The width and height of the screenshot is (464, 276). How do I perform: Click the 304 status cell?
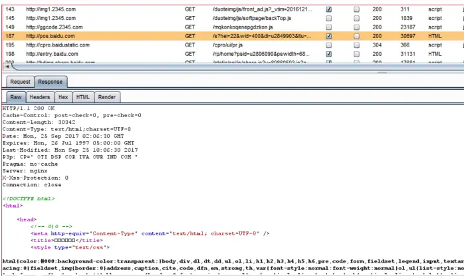377,45
